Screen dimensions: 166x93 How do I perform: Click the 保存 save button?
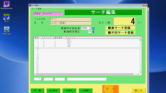pyautogui.click(x=110, y=89)
